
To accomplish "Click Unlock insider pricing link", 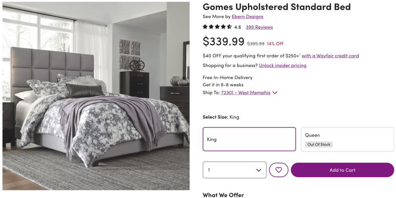I will click(282, 65).
